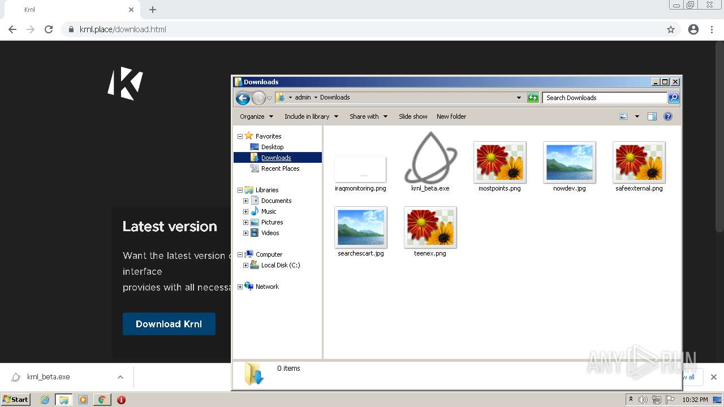Image resolution: width=724 pixels, height=407 pixels.
Task: Open view options dropdown arrow
Action: (x=637, y=116)
